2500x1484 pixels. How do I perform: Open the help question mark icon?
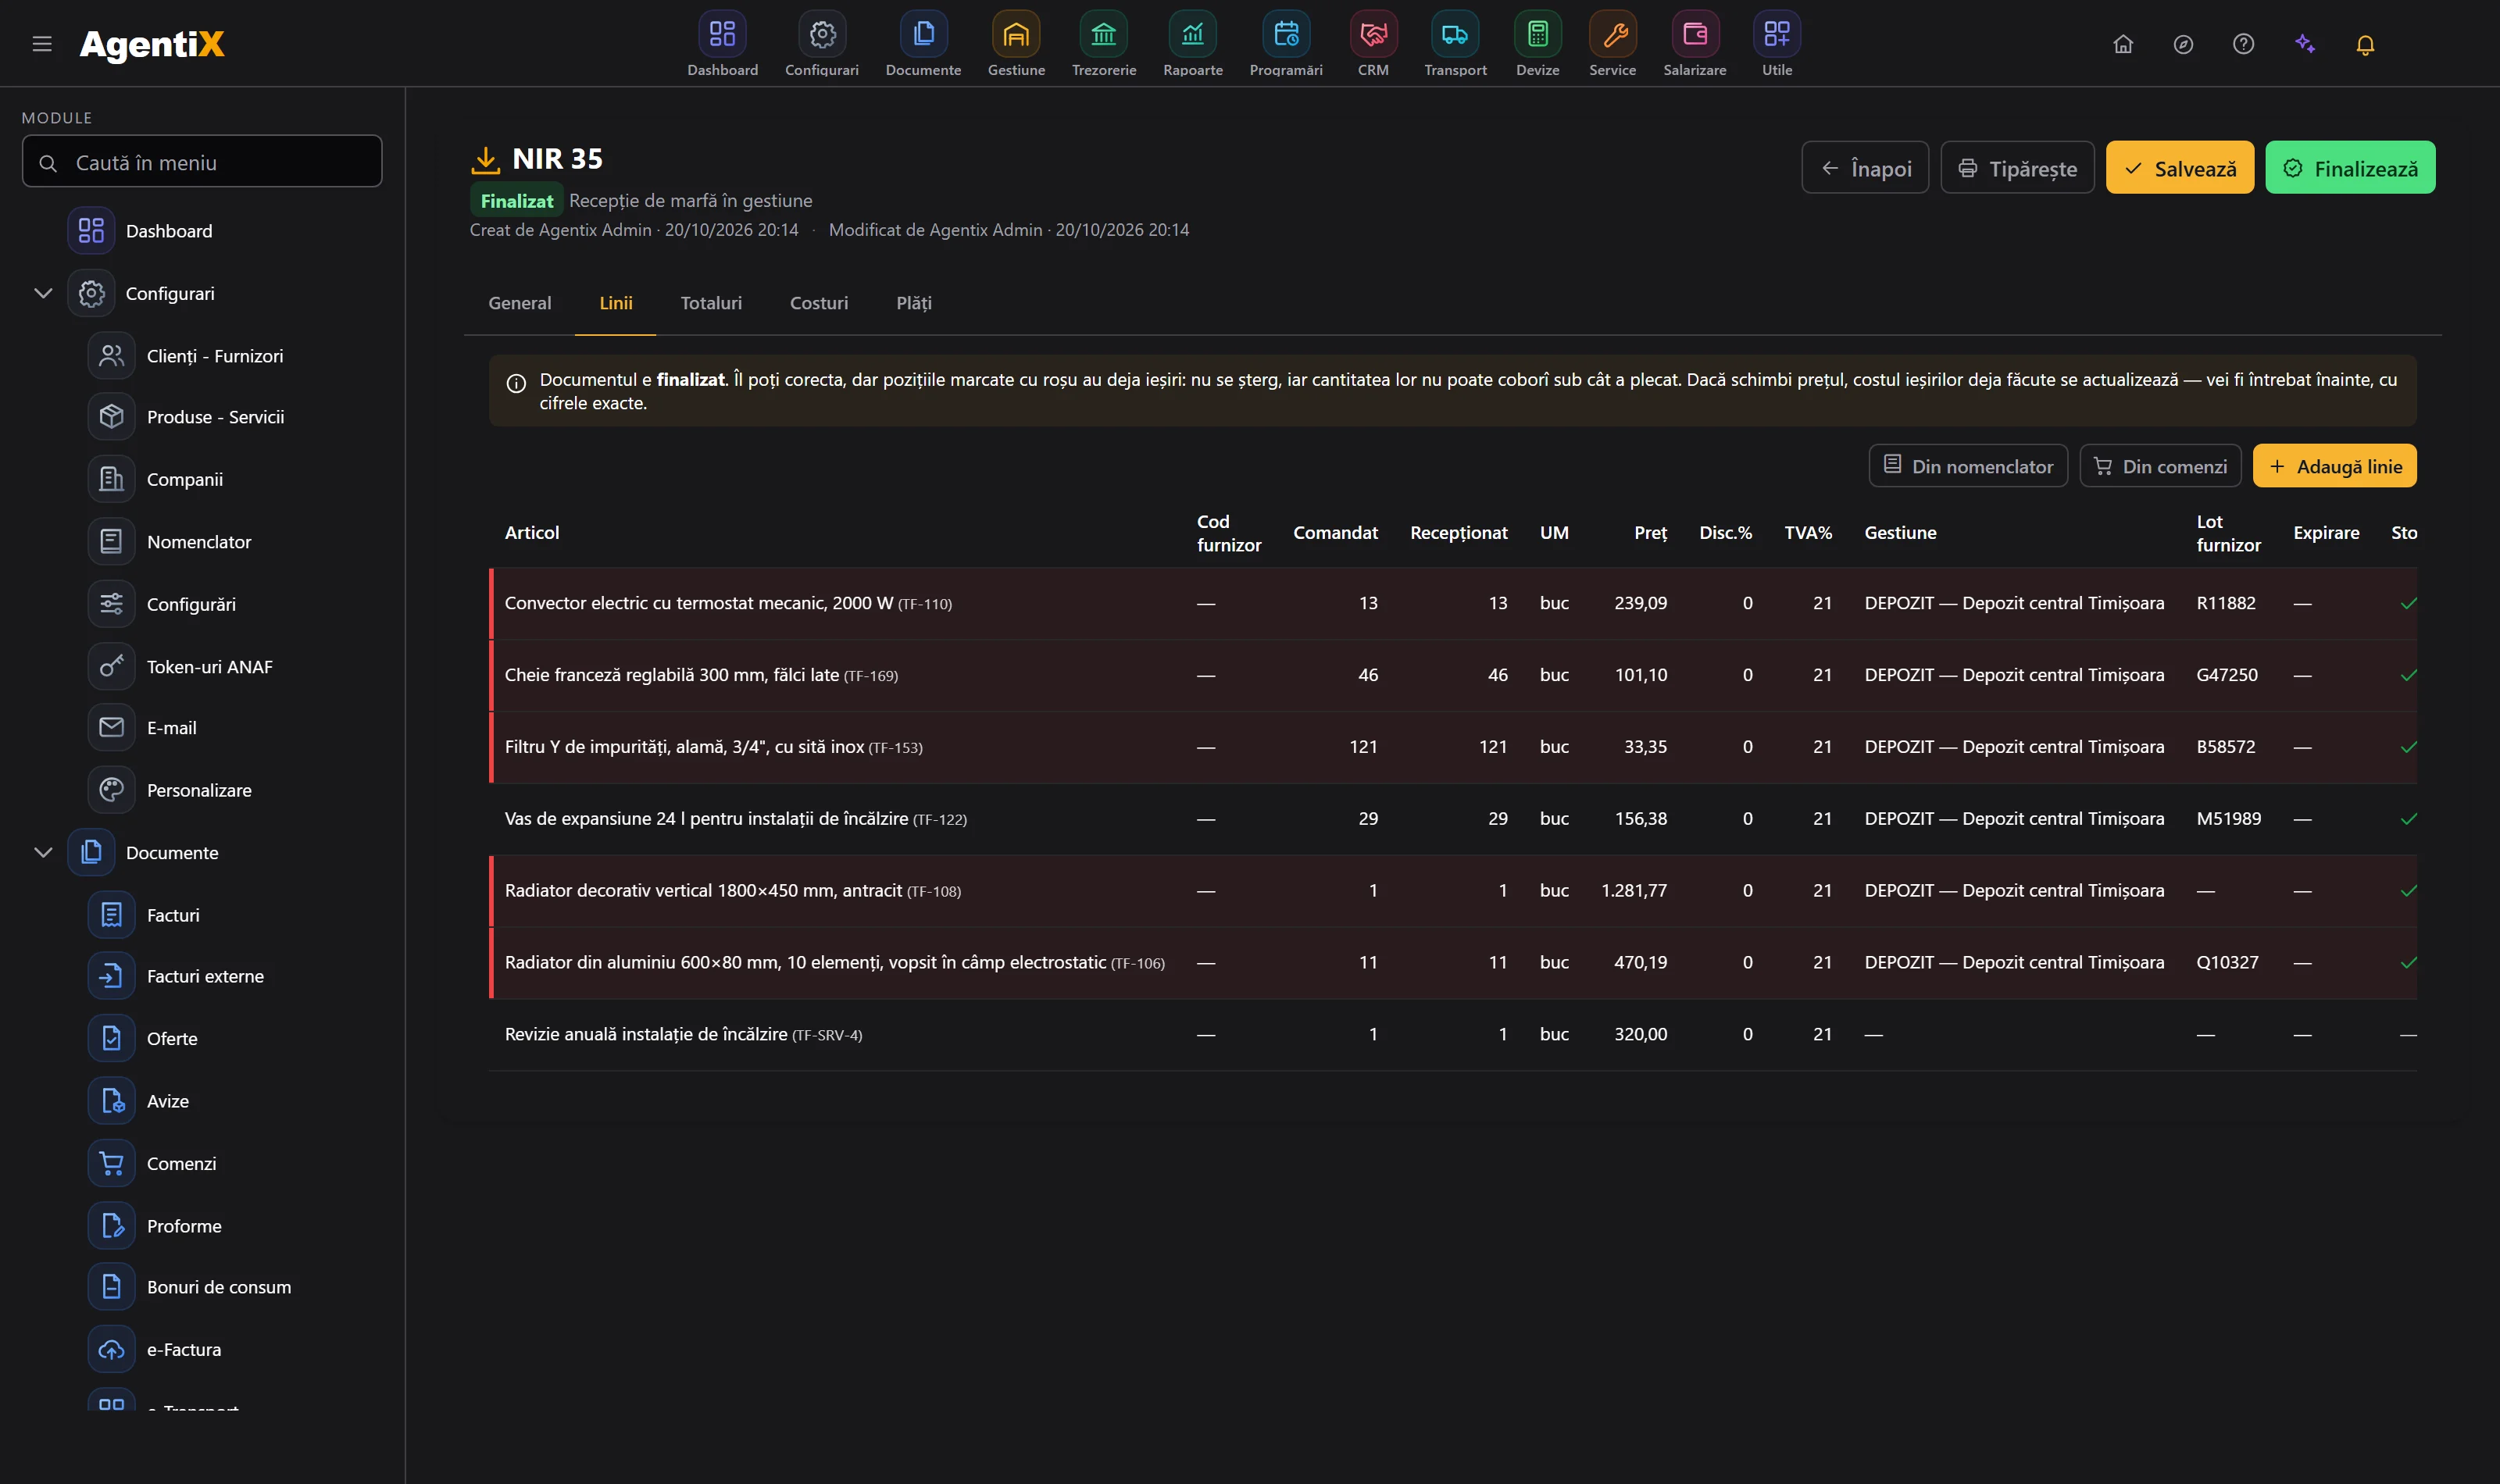[2243, 44]
